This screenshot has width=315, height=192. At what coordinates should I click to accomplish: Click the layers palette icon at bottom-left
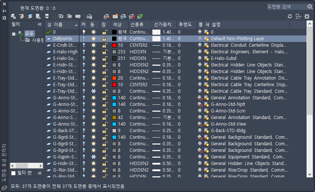coord(4,188)
